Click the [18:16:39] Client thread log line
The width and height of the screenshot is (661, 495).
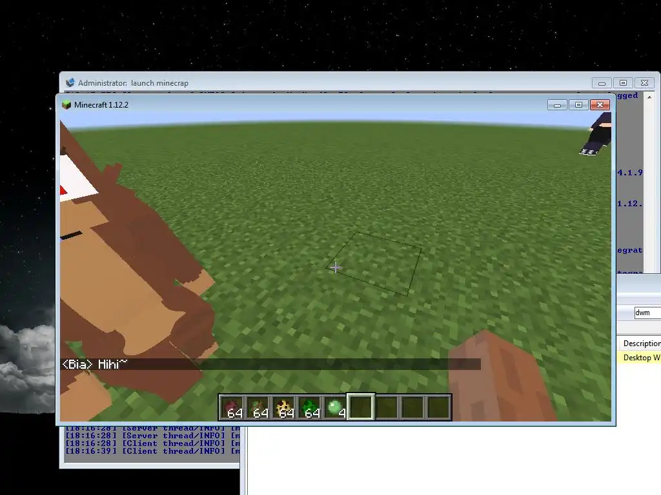[x=152, y=451]
